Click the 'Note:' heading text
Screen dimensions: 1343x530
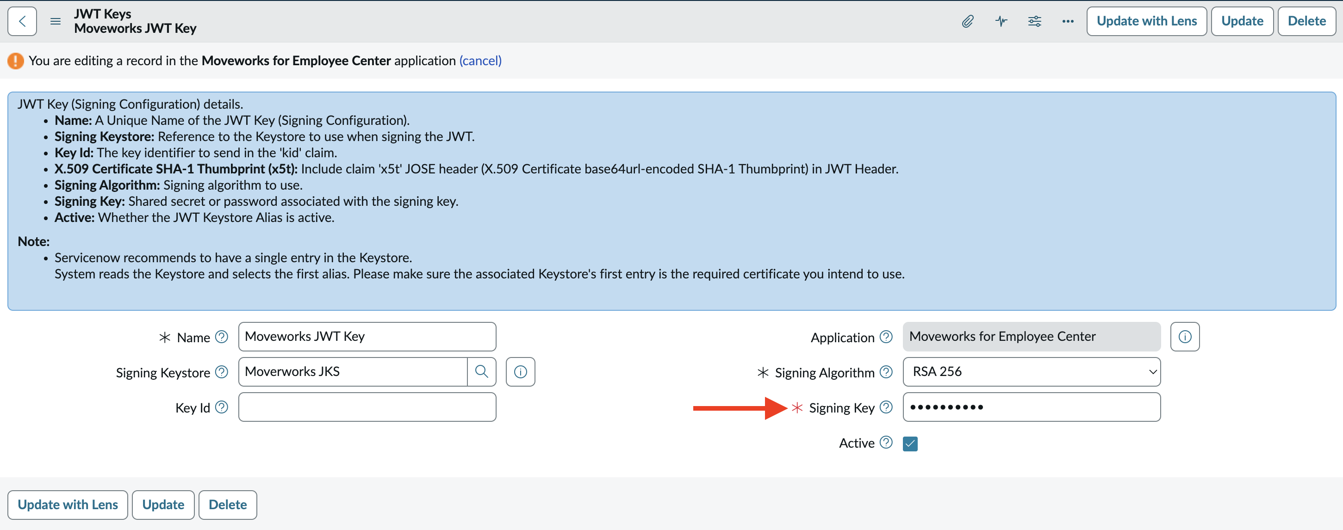[x=34, y=241]
